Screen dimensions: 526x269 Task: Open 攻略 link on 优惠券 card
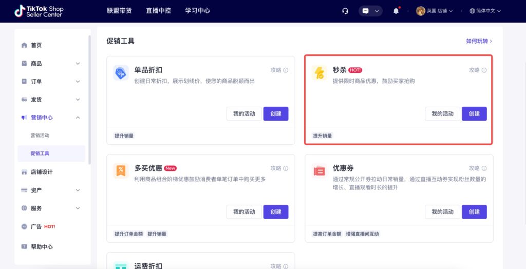tap(474, 168)
